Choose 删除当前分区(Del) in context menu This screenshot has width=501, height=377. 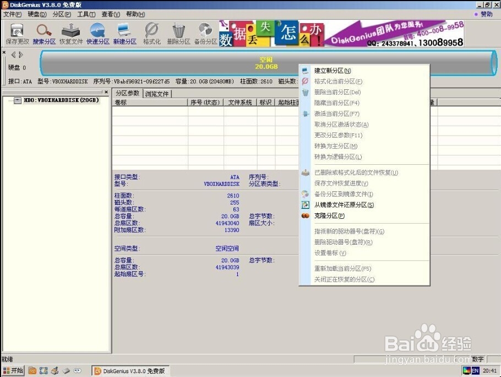click(364, 93)
